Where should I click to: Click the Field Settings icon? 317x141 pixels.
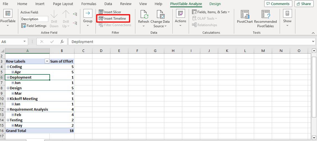(x=24, y=26)
